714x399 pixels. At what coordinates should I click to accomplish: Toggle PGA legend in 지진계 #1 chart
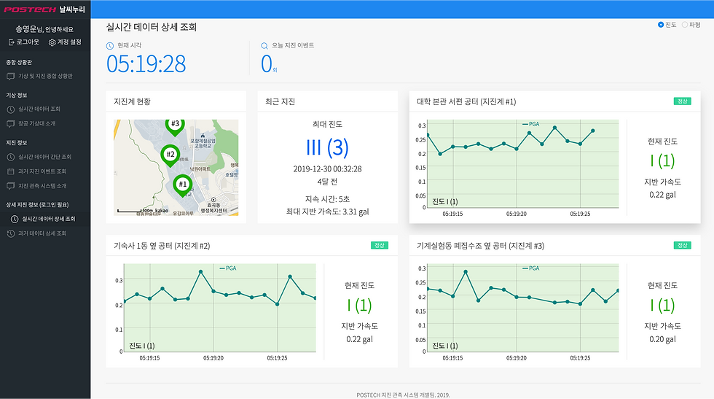(531, 124)
